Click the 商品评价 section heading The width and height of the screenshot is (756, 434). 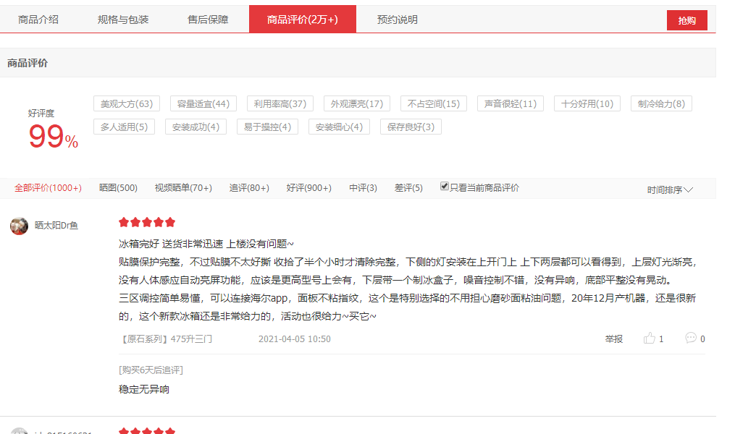tap(28, 63)
